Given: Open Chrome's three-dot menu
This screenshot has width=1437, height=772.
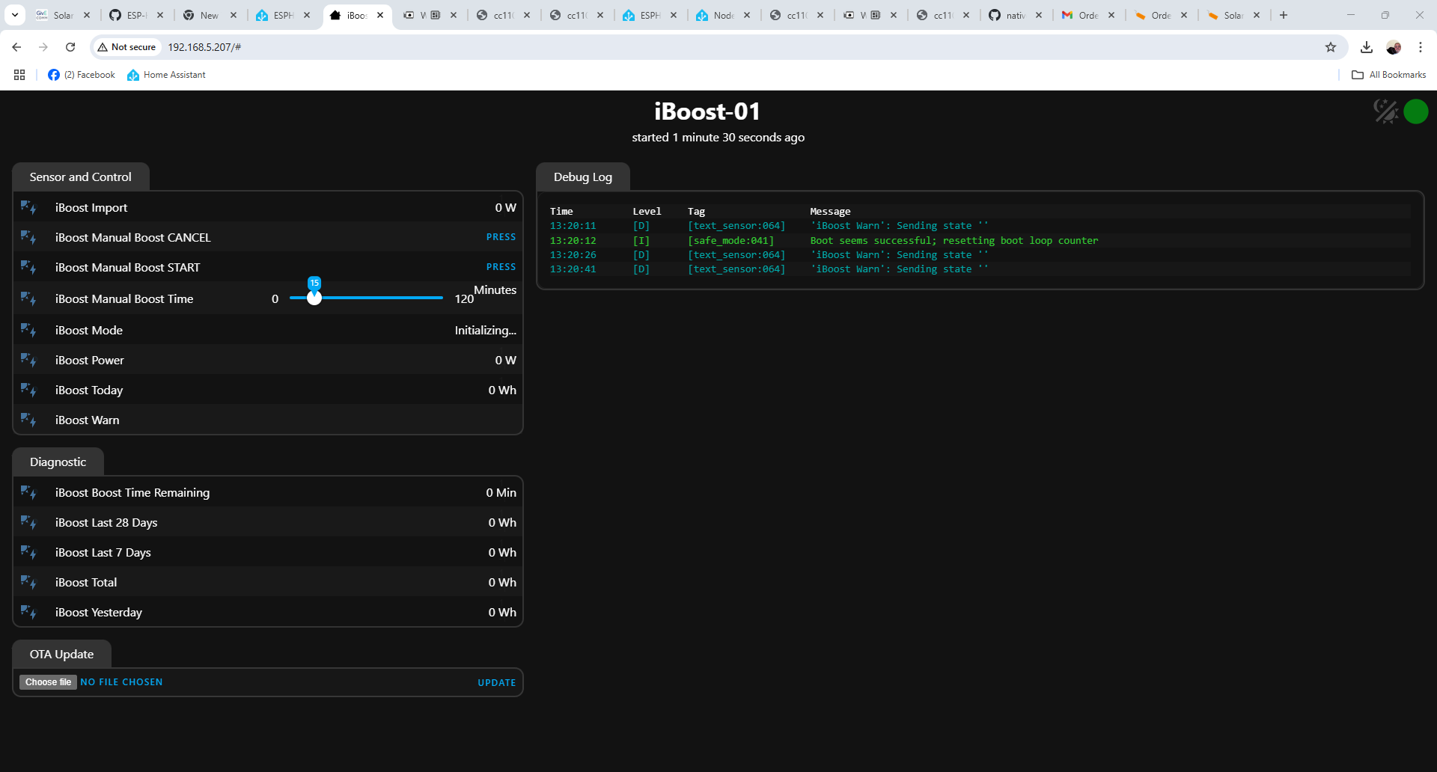Looking at the screenshot, I should tap(1421, 47).
